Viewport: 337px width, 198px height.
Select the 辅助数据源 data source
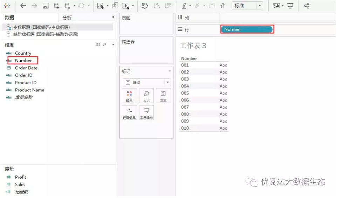pos(42,34)
